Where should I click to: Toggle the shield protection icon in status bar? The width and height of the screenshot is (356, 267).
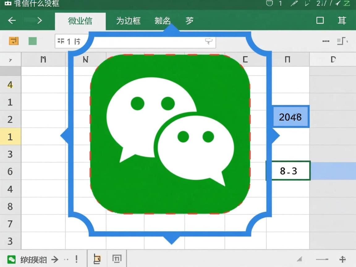pos(269,4)
